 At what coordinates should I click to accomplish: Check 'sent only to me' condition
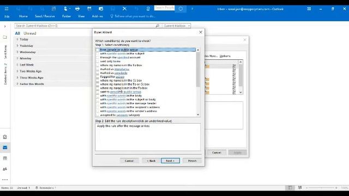click(97, 62)
